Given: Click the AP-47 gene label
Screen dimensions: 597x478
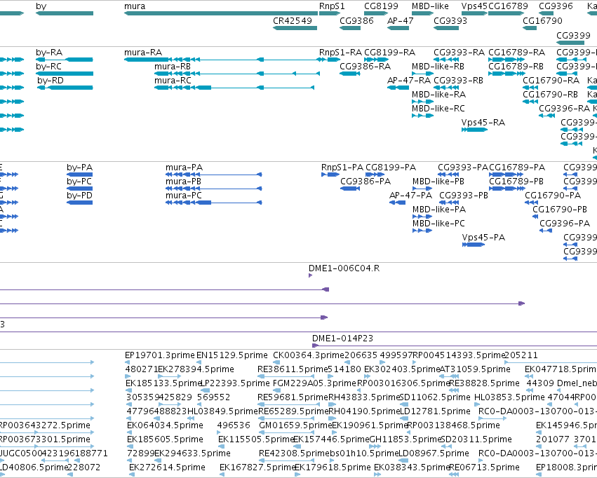Looking at the screenshot, I should pyautogui.click(x=400, y=20).
